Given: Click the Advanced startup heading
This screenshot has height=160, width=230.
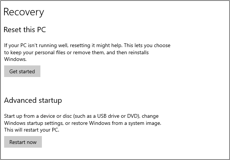Looking at the screenshot, I should click(x=33, y=100).
